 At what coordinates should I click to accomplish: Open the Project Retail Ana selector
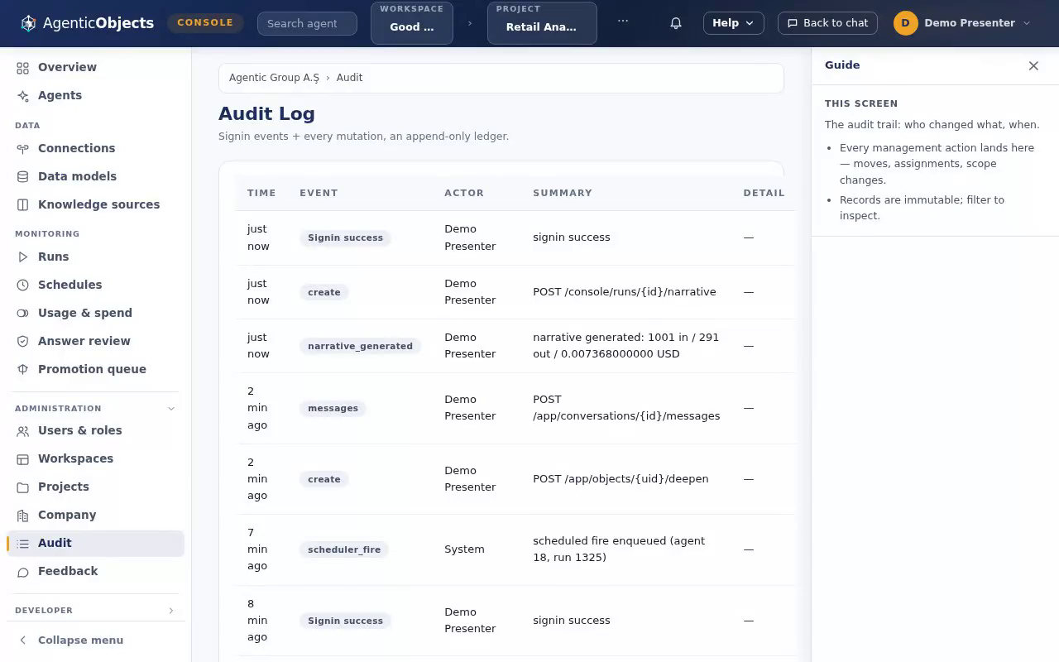tap(542, 23)
